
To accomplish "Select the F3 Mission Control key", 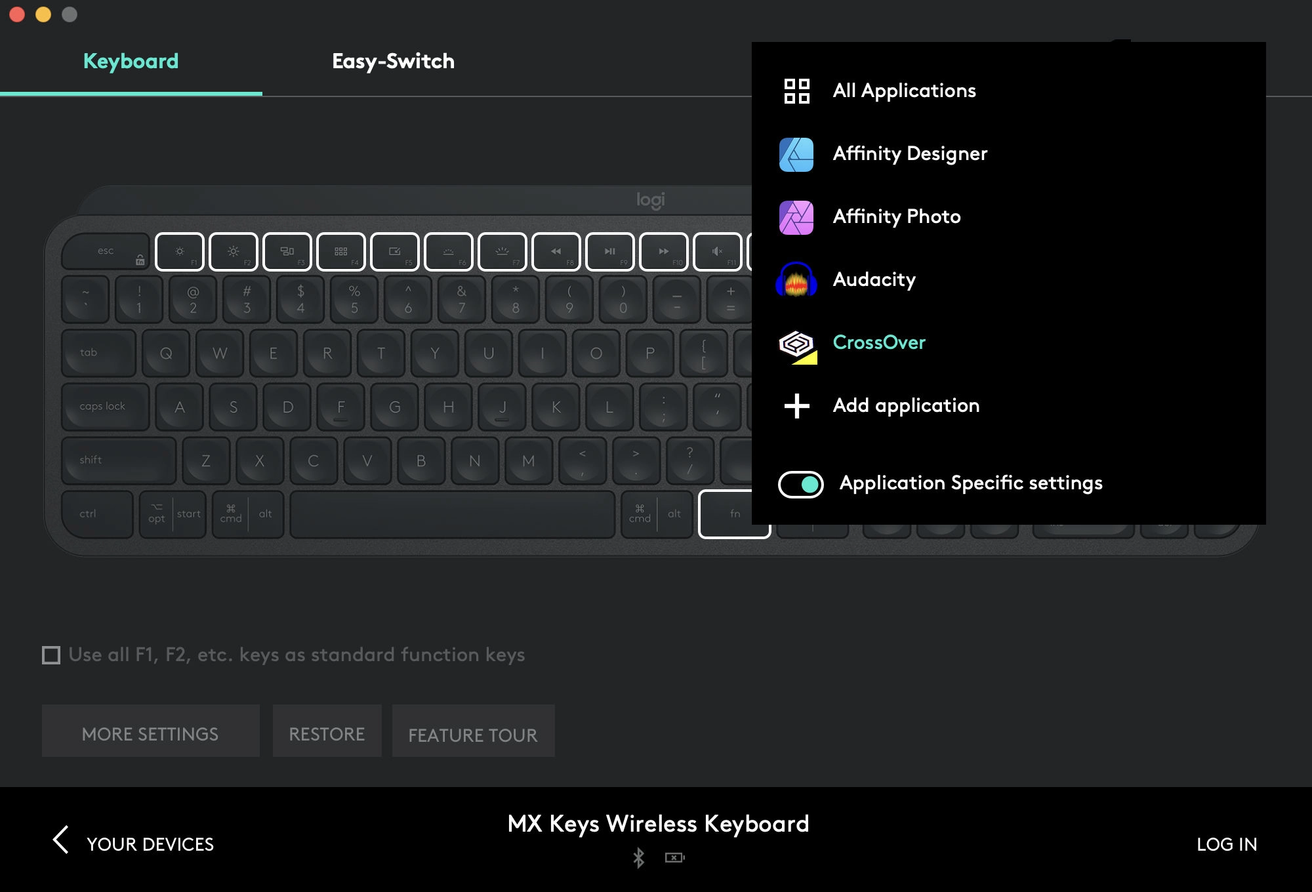I will coord(287,252).
